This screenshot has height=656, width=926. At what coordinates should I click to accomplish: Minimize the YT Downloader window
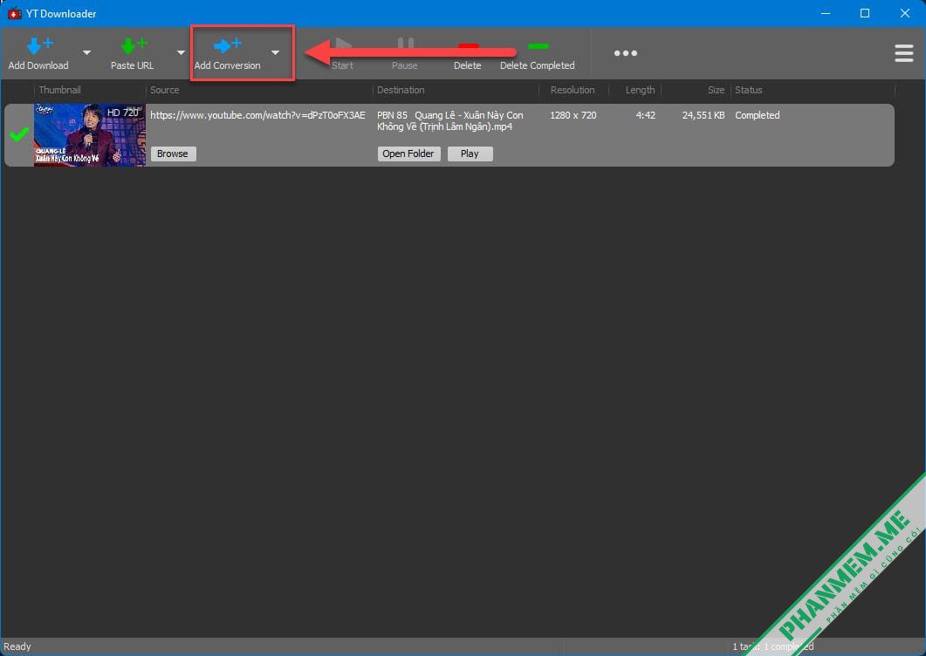pyautogui.click(x=826, y=13)
